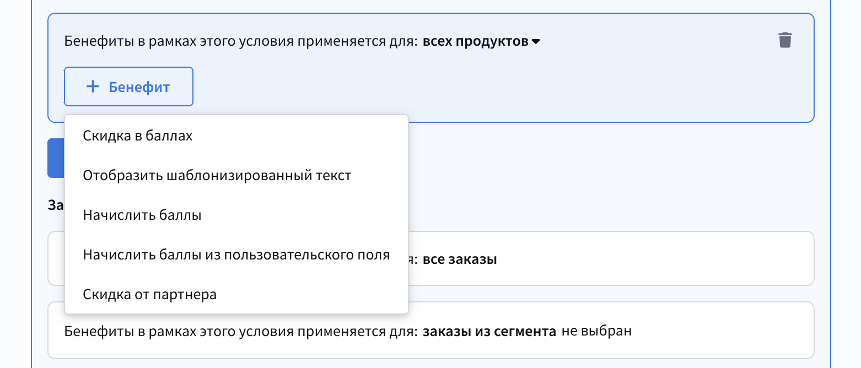Click the partially hidden blue button
This screenshot has width=861, height=368.
click(56, 158)
